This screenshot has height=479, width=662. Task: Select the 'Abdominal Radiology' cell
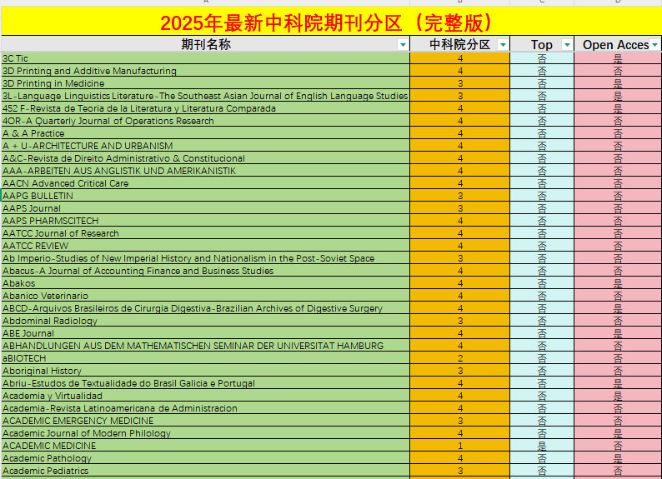[x=206, y=321]
